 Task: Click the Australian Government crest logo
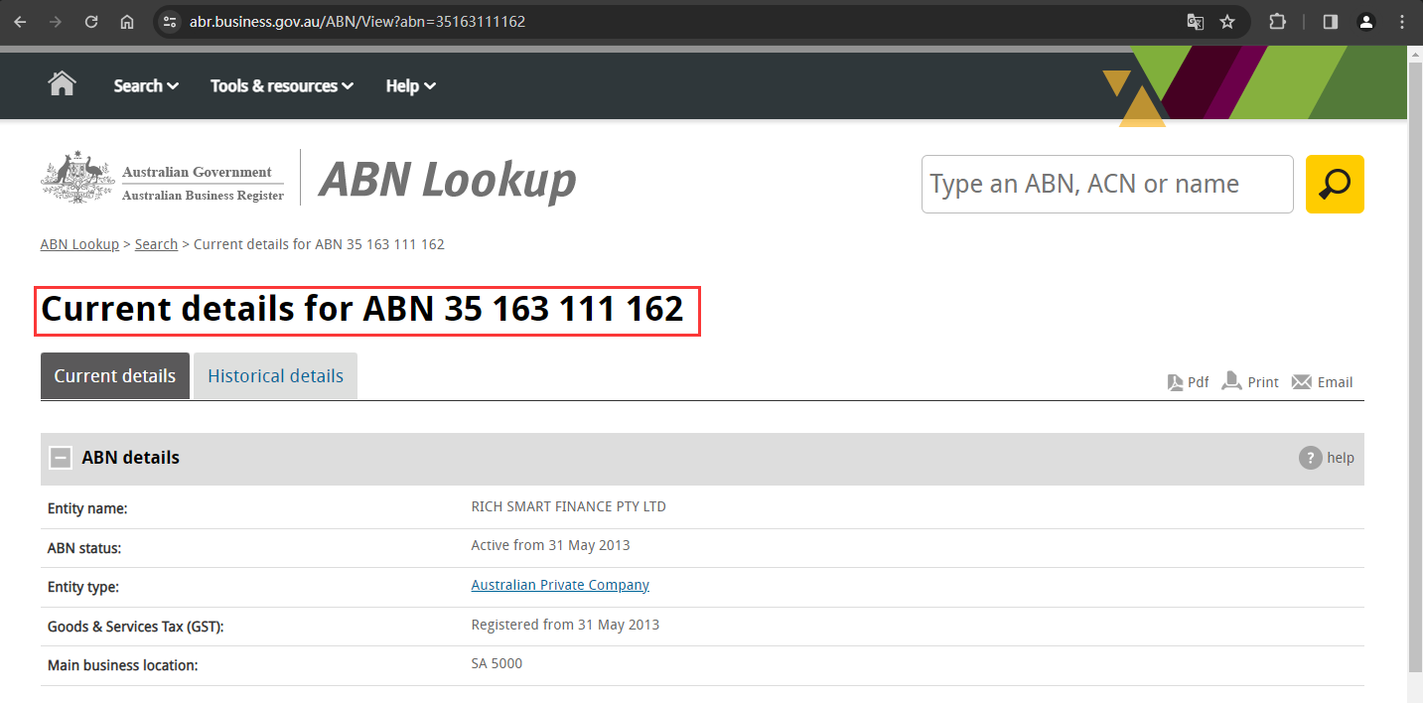(x=76, y=179)
